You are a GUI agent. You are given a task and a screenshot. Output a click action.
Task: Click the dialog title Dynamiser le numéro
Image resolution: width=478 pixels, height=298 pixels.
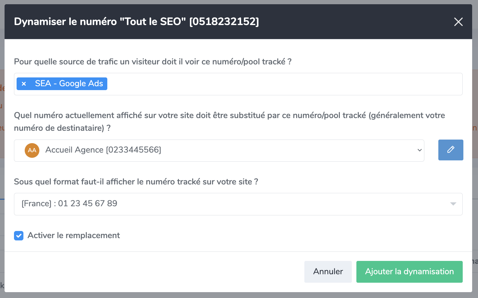coord(65,21)
